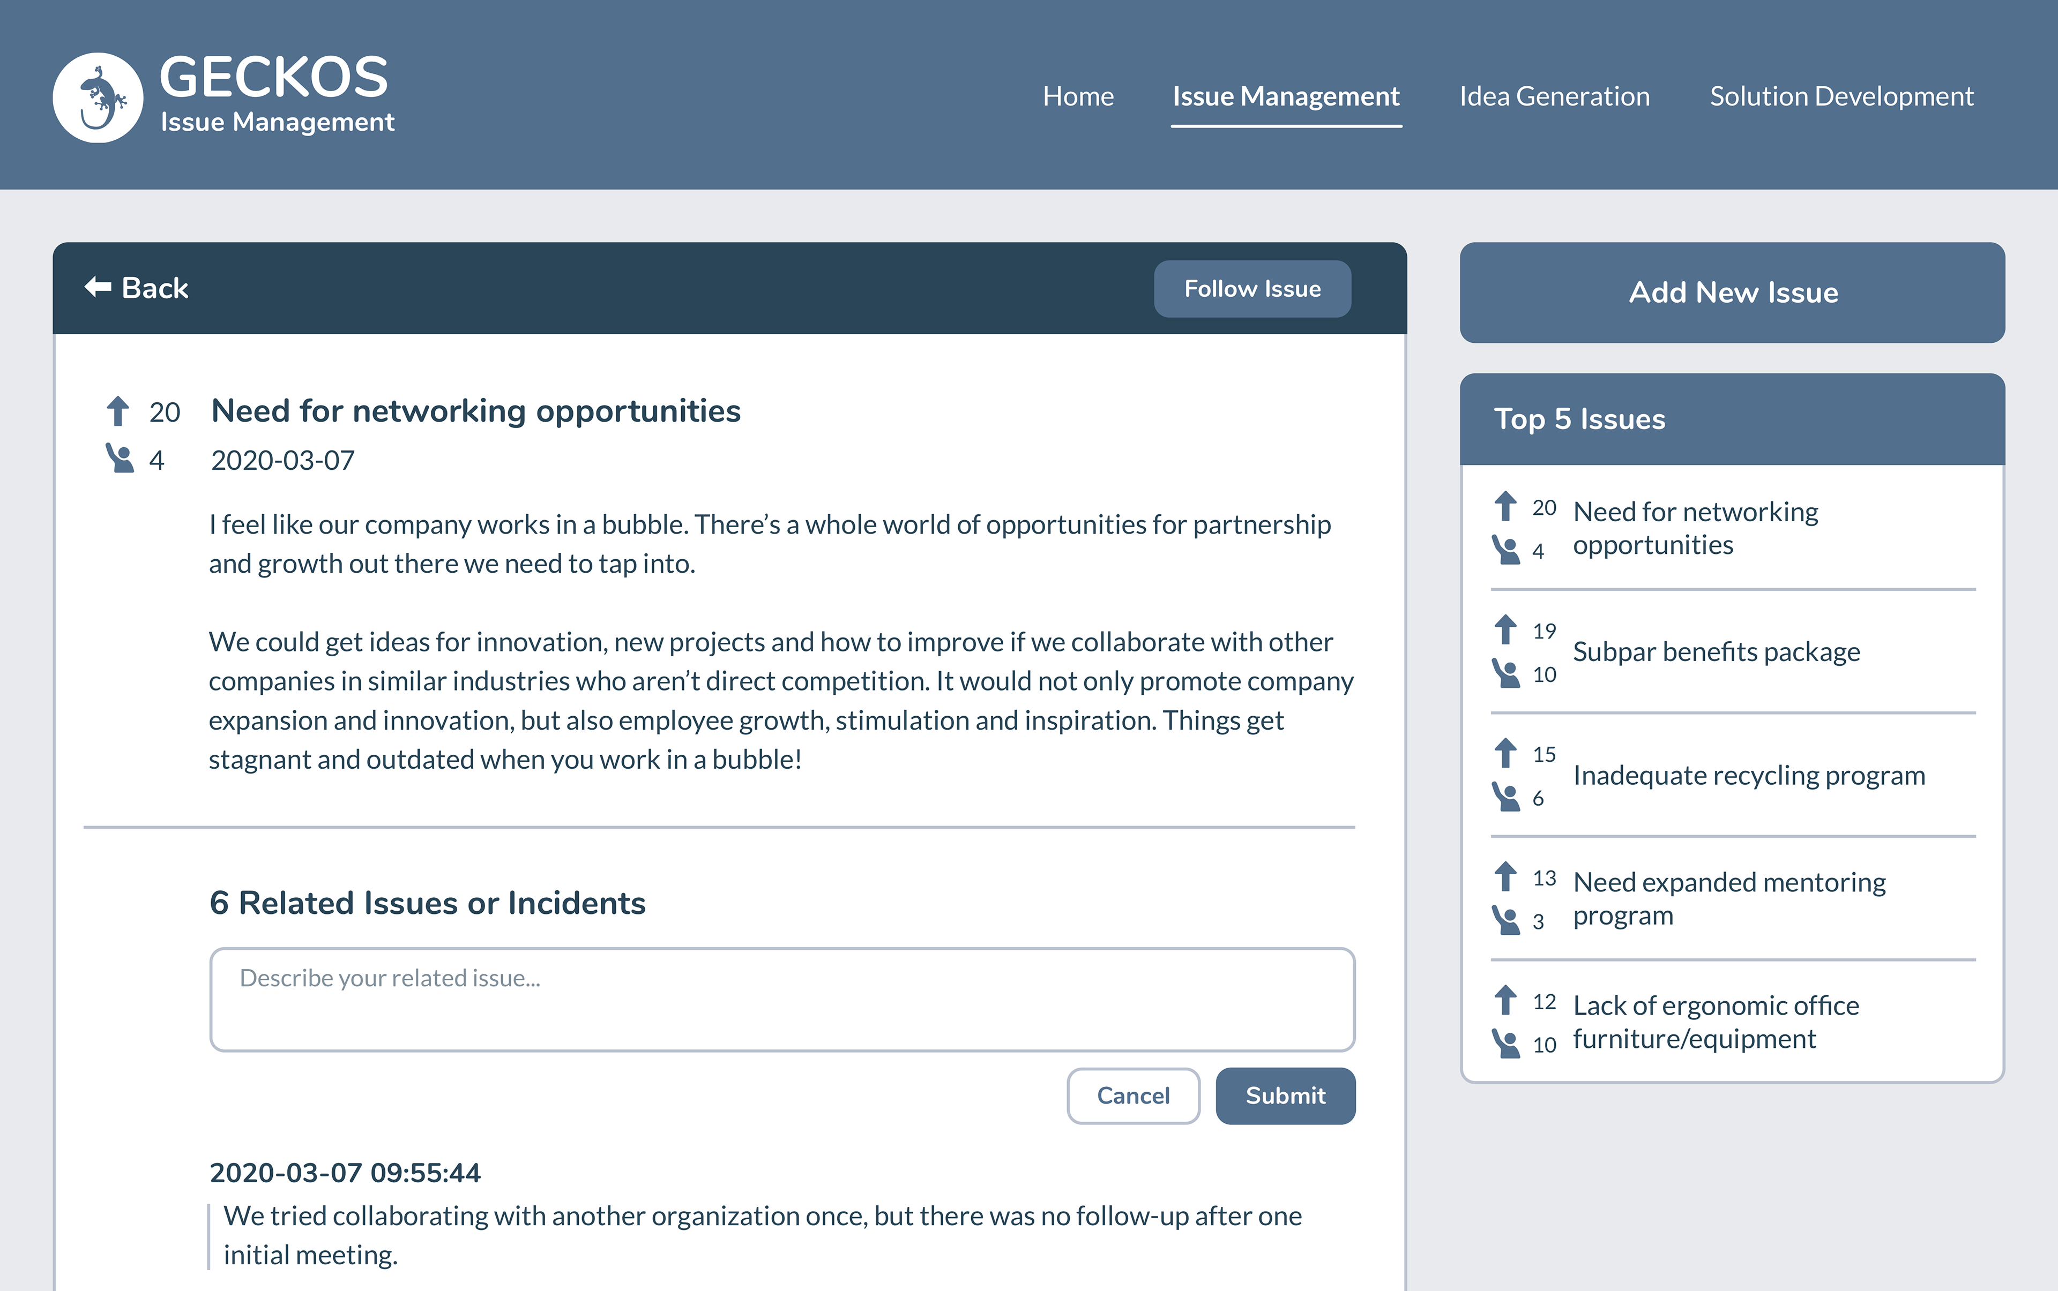This screenshot has width=2058, height=1291.
Task: Cancel the related issue entry
Action: point(1132,1095)
